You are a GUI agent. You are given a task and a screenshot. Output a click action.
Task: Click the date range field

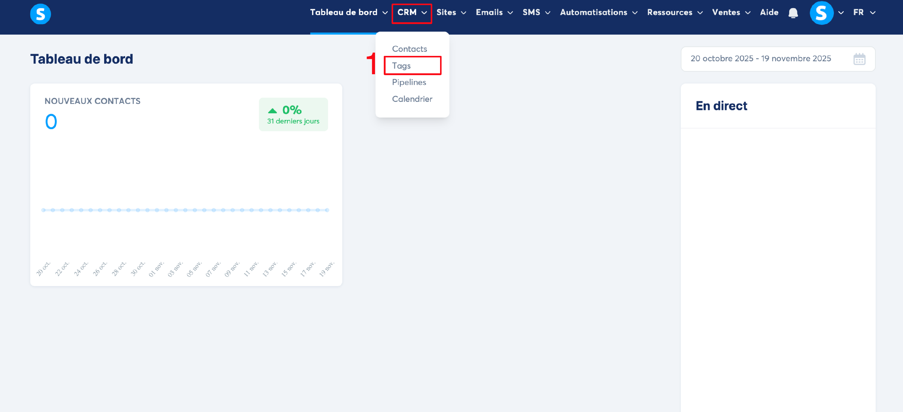[x=760, y=59]
